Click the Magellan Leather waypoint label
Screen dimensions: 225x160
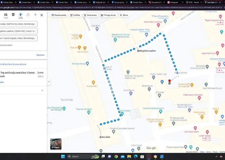click(x=148, y=51)
